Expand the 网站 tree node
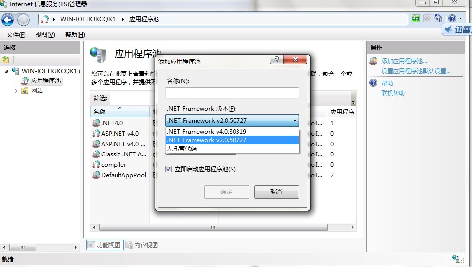The image size is (472, 267). click(x=16, y=91)
